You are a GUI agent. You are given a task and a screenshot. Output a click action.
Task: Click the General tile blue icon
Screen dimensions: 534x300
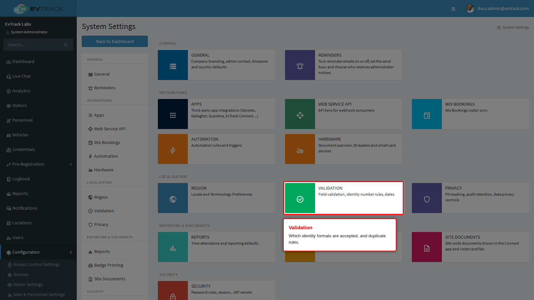[173, 65]
